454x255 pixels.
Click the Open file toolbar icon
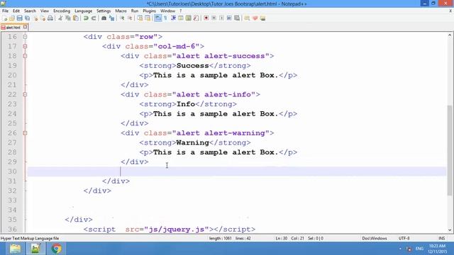click(x=12, y=18)
